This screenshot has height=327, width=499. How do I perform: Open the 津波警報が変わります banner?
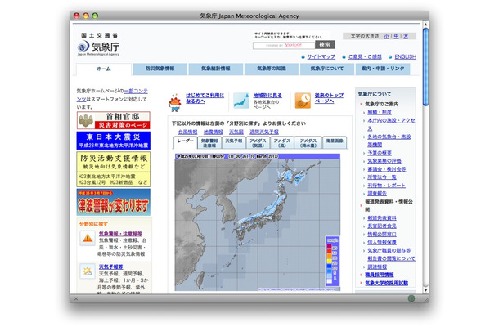click(x=113, y=202)
